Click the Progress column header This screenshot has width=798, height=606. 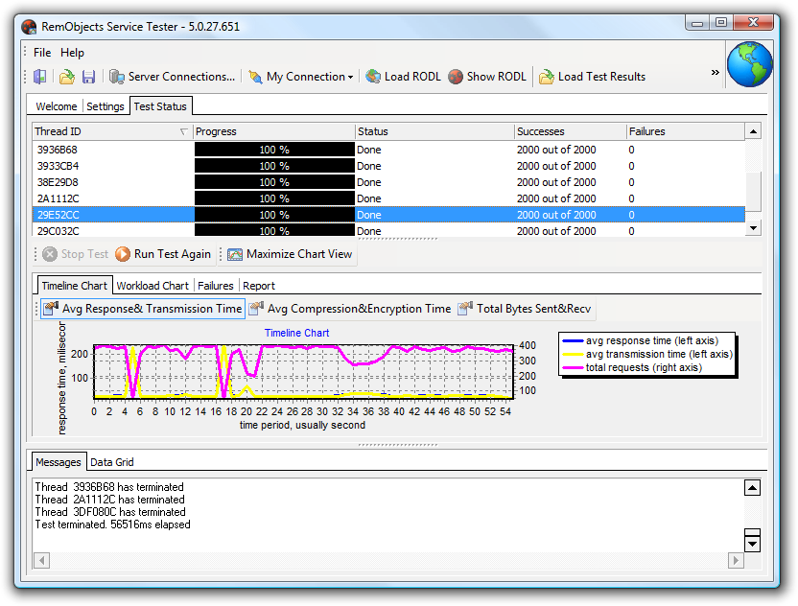click(x=273, y=131)
